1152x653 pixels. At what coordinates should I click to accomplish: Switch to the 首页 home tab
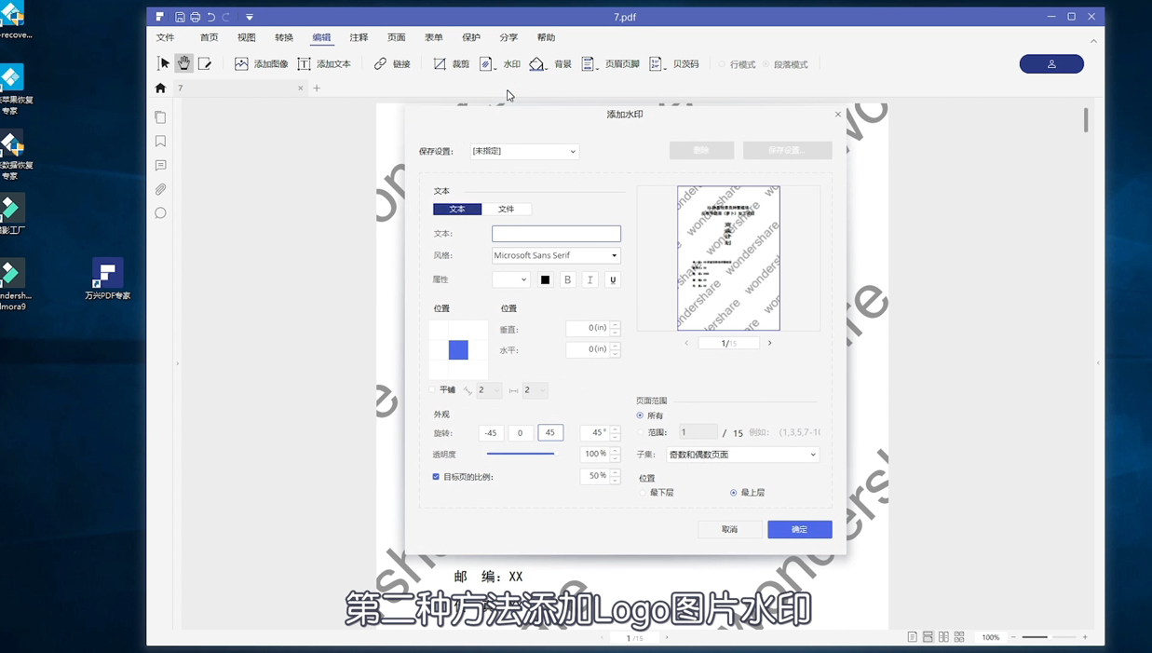[x=210, y=38]
